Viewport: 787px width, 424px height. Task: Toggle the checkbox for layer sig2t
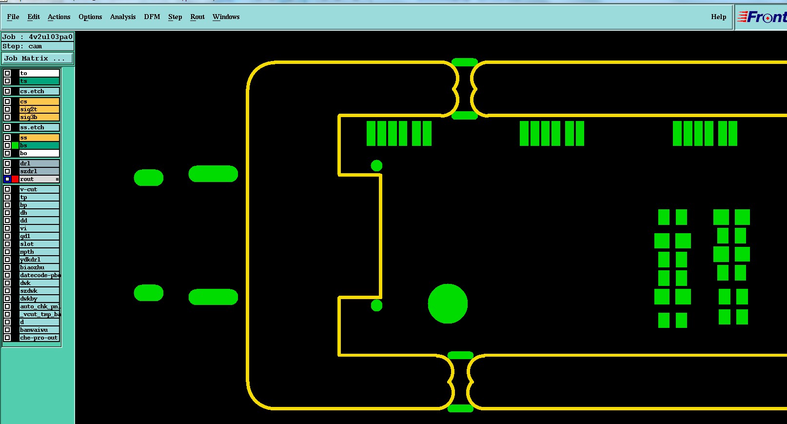click(7, 109)
